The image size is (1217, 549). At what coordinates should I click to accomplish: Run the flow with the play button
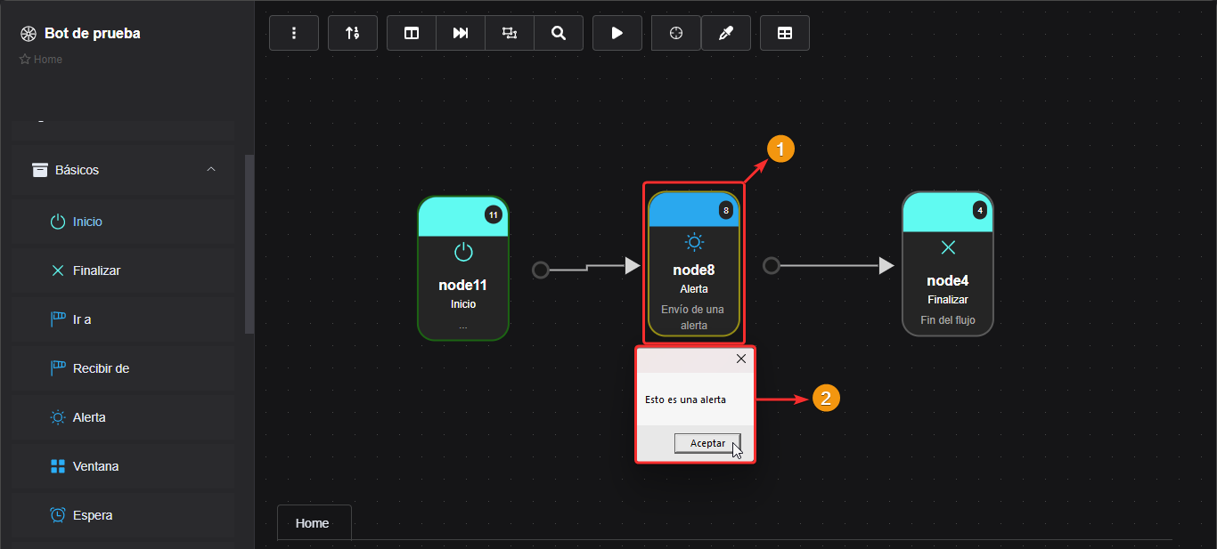pyautogui.click(x=617, y=33)
